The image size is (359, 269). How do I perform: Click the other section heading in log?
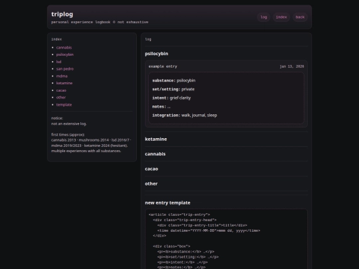click(x=151, y=184)
